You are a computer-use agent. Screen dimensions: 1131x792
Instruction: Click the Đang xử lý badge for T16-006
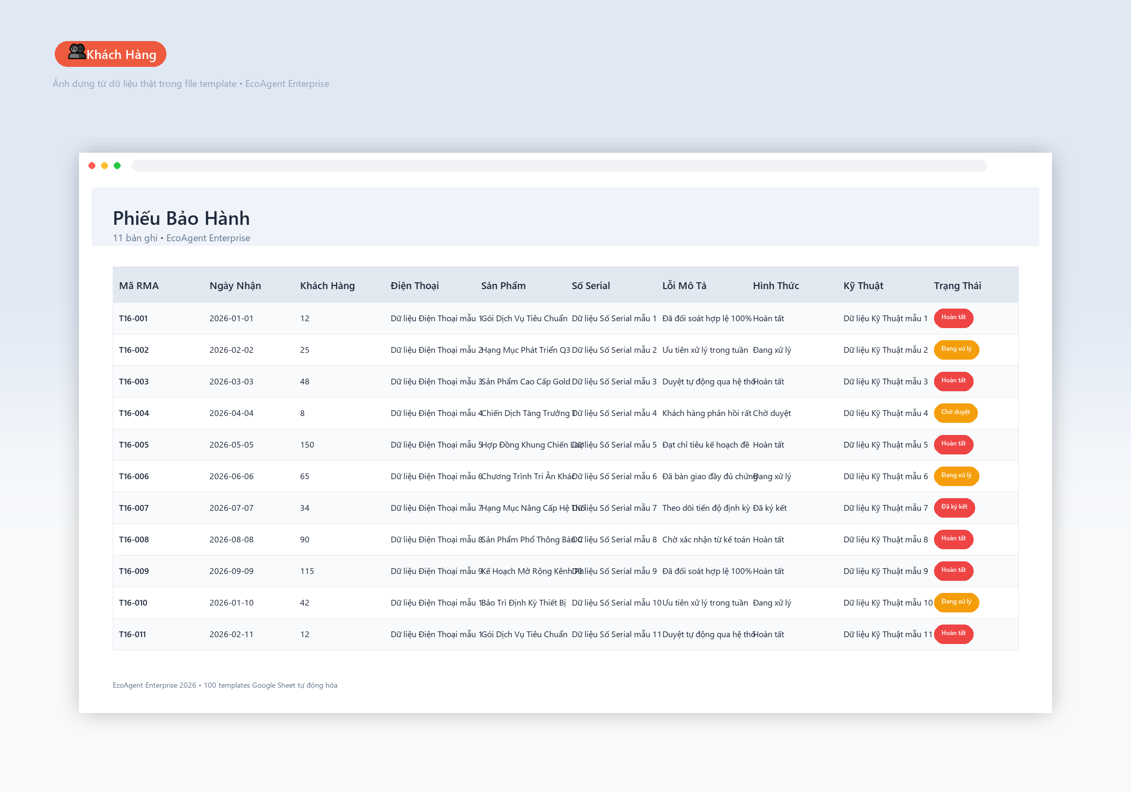(x=957, y=476)
